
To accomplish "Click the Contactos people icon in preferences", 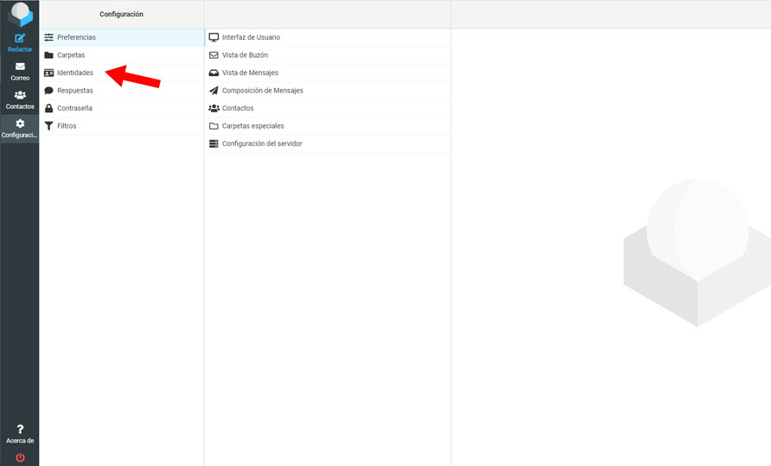I will 213,108.
